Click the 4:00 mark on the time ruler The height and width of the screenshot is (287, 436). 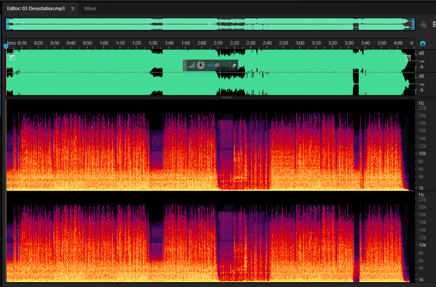[398, 43]
